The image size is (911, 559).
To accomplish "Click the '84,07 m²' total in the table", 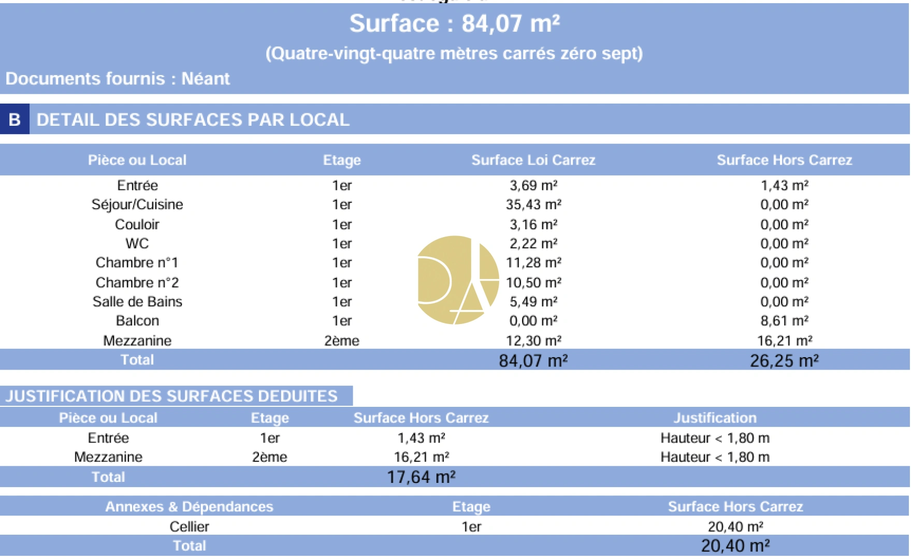I will [x=533, y=360].
